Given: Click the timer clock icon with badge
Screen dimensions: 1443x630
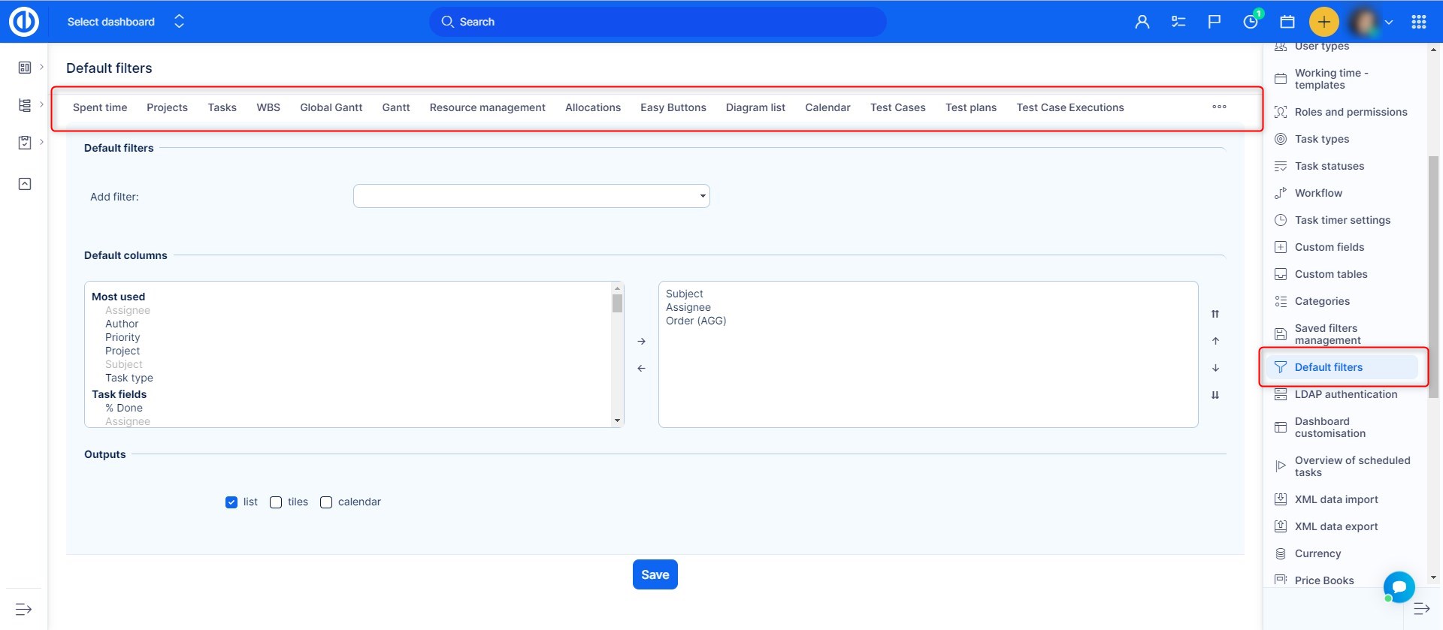Looking at the screenshot, I should pos(1251,22).
